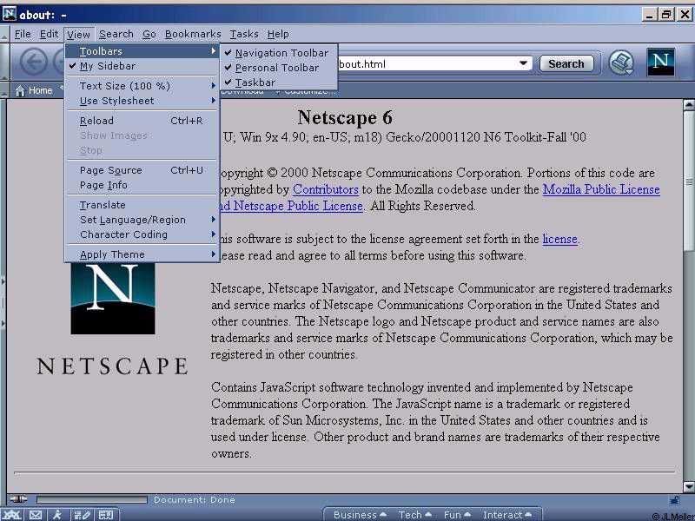This screenshot has width=695, height=521.
Task: Go back with the Back arrow button
Action: 33,63
